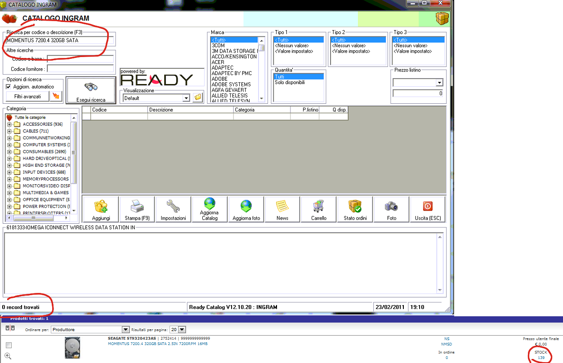Select ALLIED TELESIS brand entry

[230, 96]
